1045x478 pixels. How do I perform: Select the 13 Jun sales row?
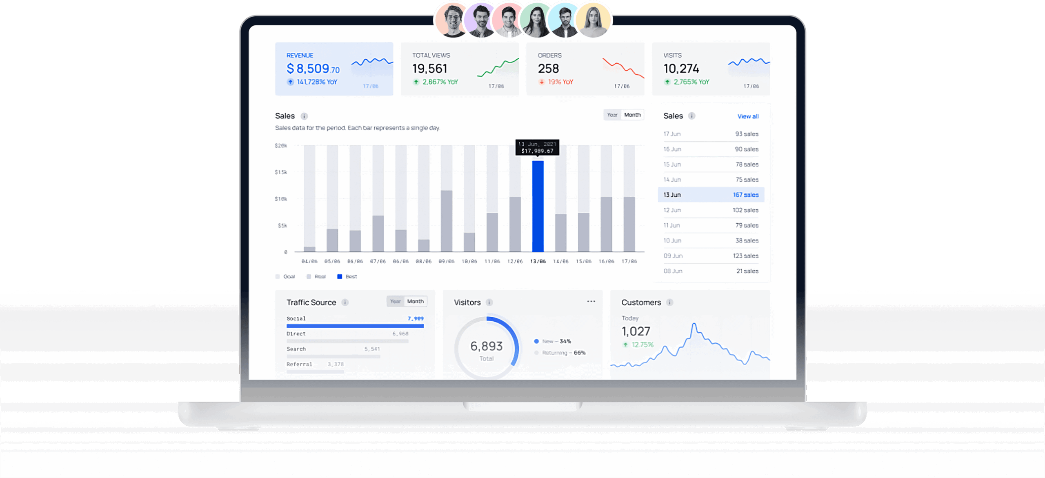[711, 195]
